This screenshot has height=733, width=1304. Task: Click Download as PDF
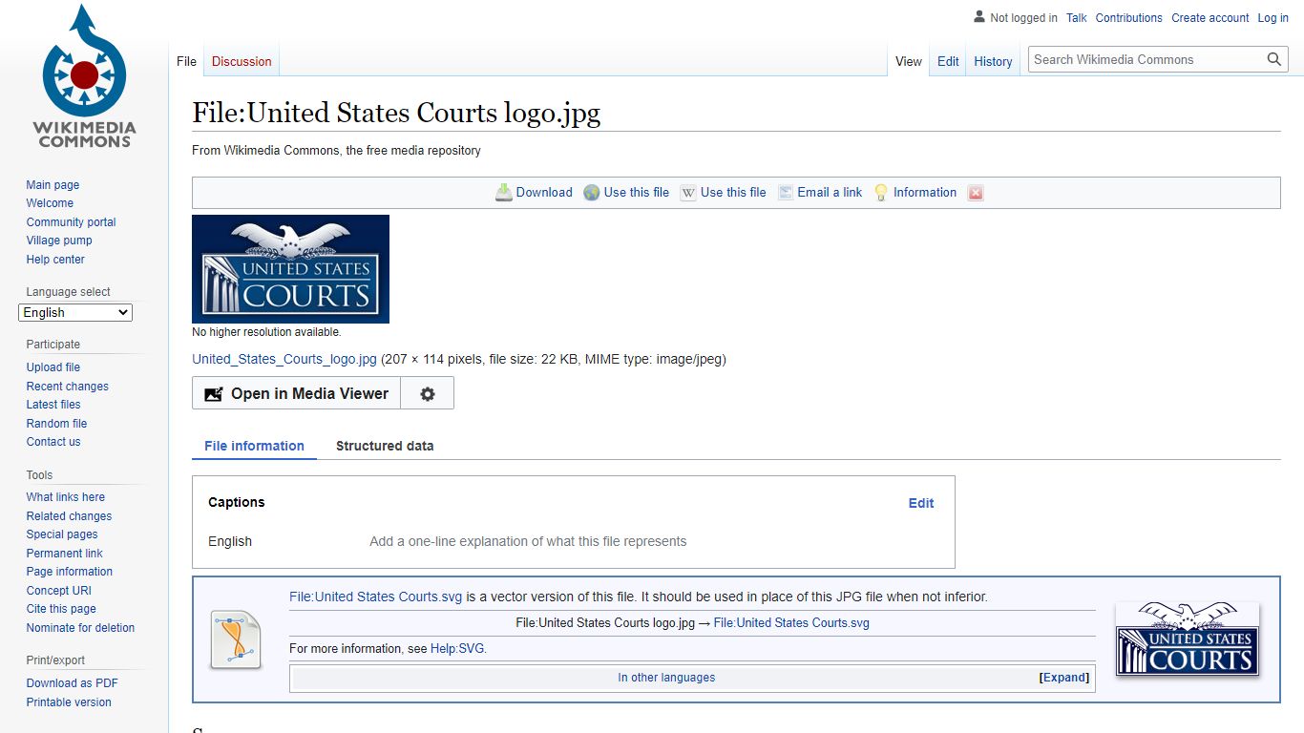point(72,683)
